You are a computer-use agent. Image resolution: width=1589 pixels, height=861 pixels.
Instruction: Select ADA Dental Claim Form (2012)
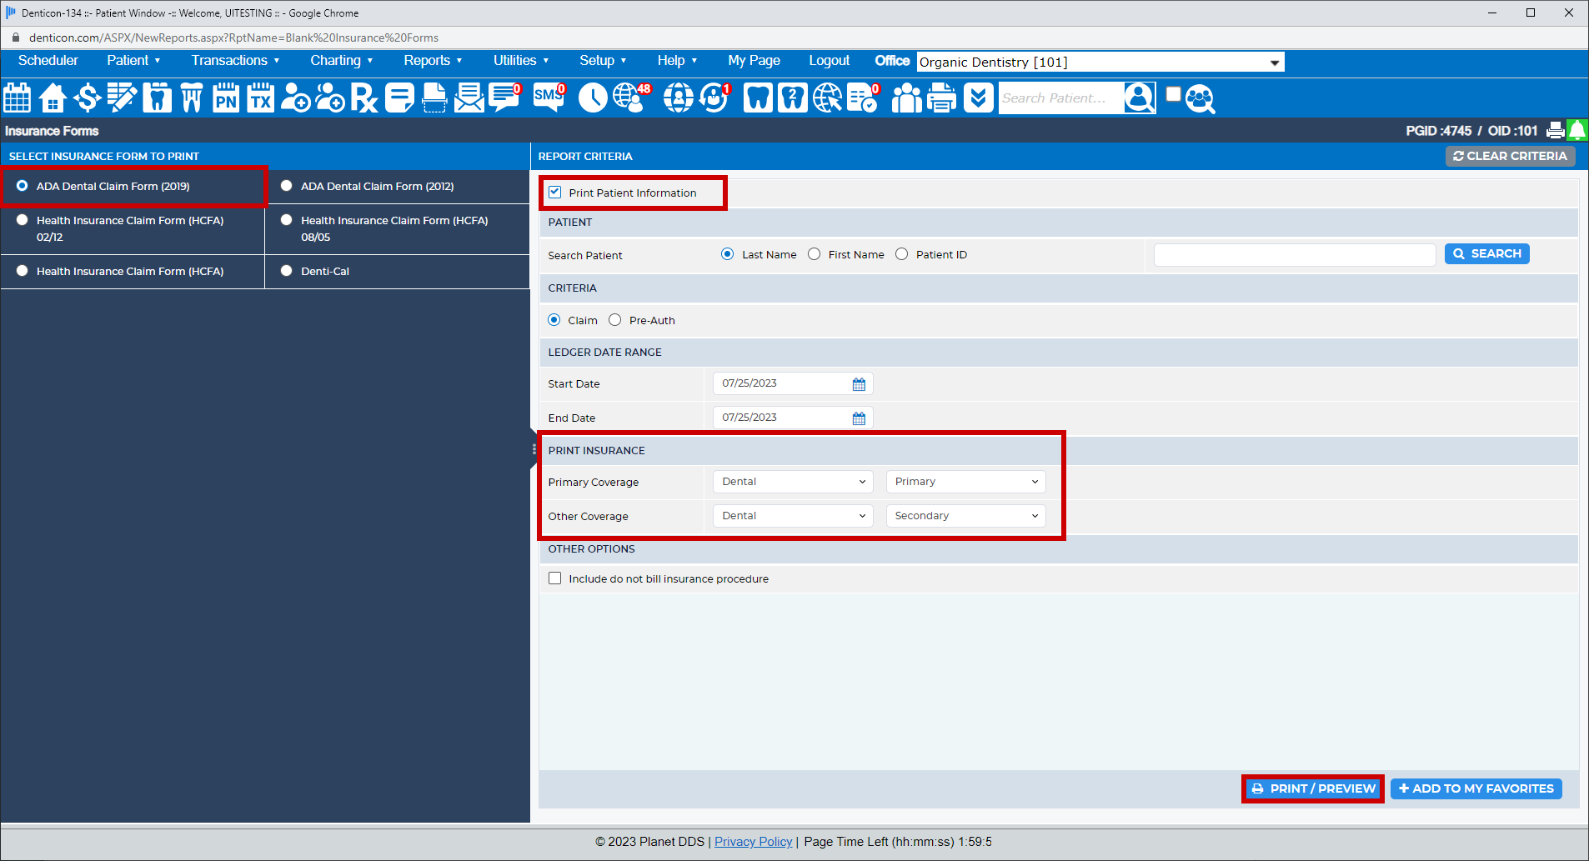pos(287,186)
